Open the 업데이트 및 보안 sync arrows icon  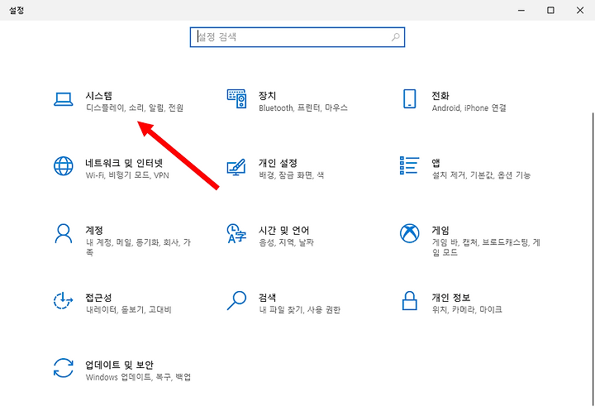pyautogui.click(x=64, y=368)
